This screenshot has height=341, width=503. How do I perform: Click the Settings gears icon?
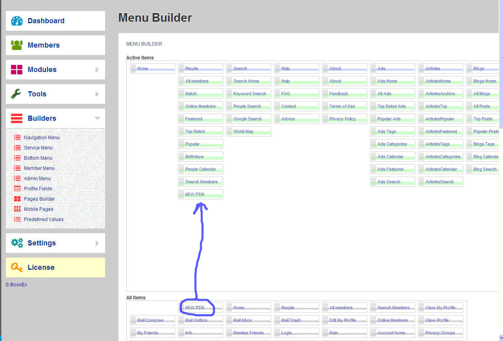(x=17, y=243)
